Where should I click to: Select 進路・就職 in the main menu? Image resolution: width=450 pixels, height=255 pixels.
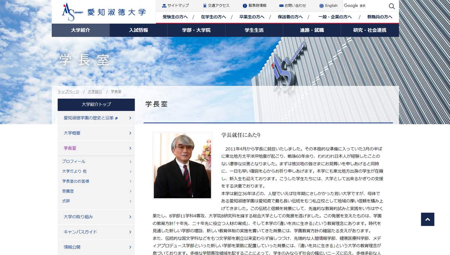(312, 30)
